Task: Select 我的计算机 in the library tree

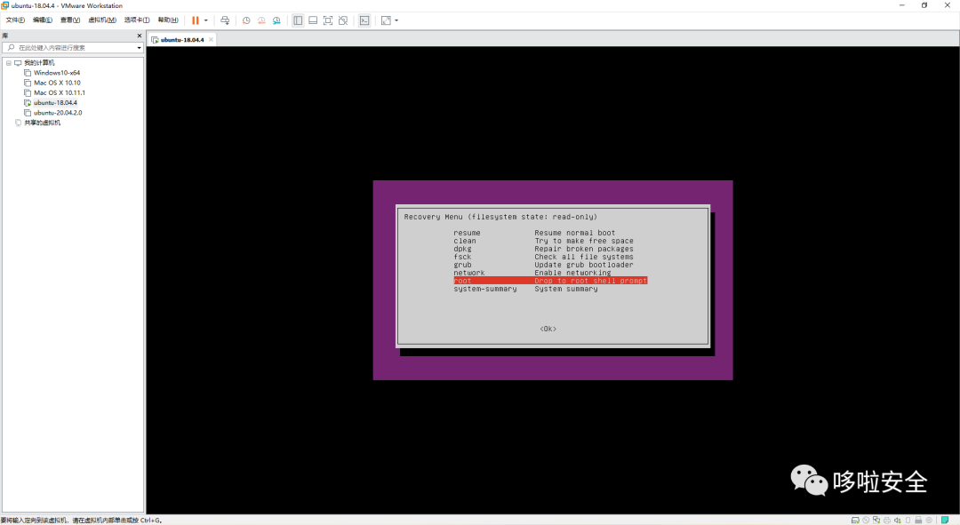Action: [x=39, y=63]
